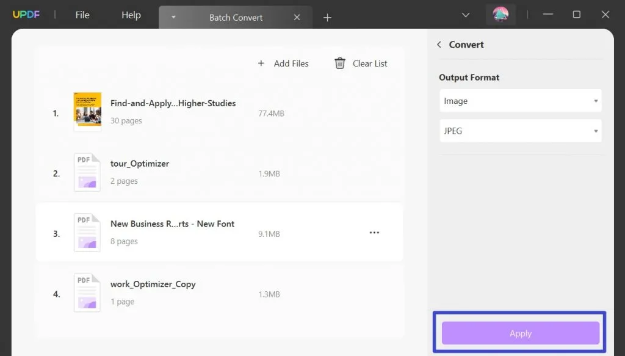Image resolution: width=625 pixels, height=356 pixels.
Task: Open the File menu
Action: pos(82,15)
